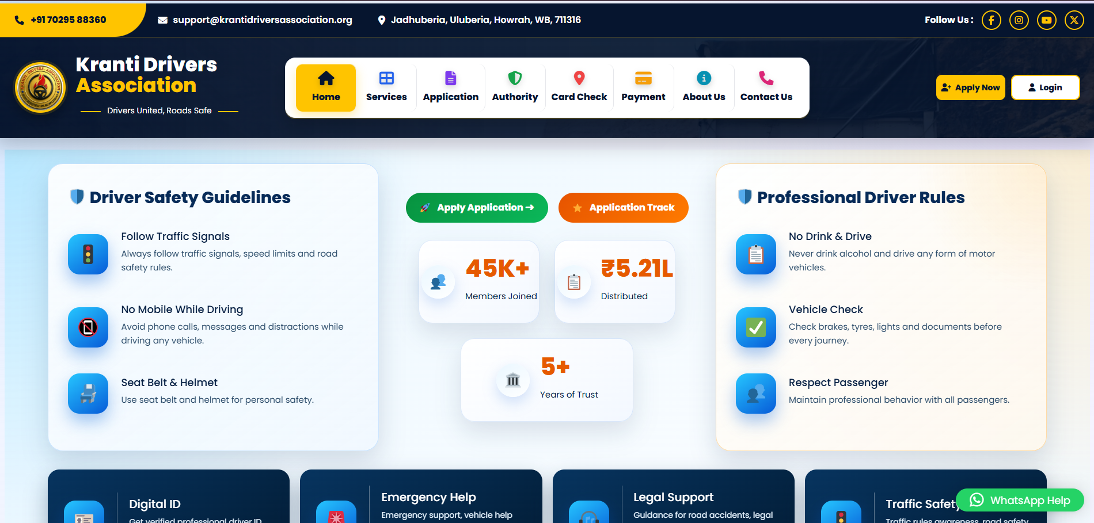Image resolution: width=1094 pixels, height=523 pixels.
Task: Open the YouTube social icon
Action: coord(1046,20)
